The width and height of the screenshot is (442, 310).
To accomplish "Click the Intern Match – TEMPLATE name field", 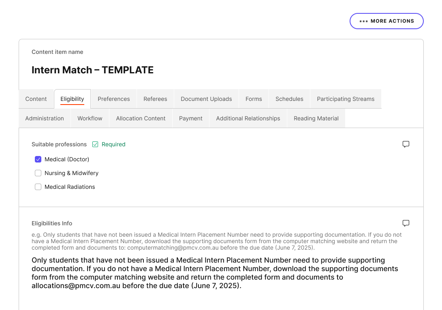I will tap(93, 70).
